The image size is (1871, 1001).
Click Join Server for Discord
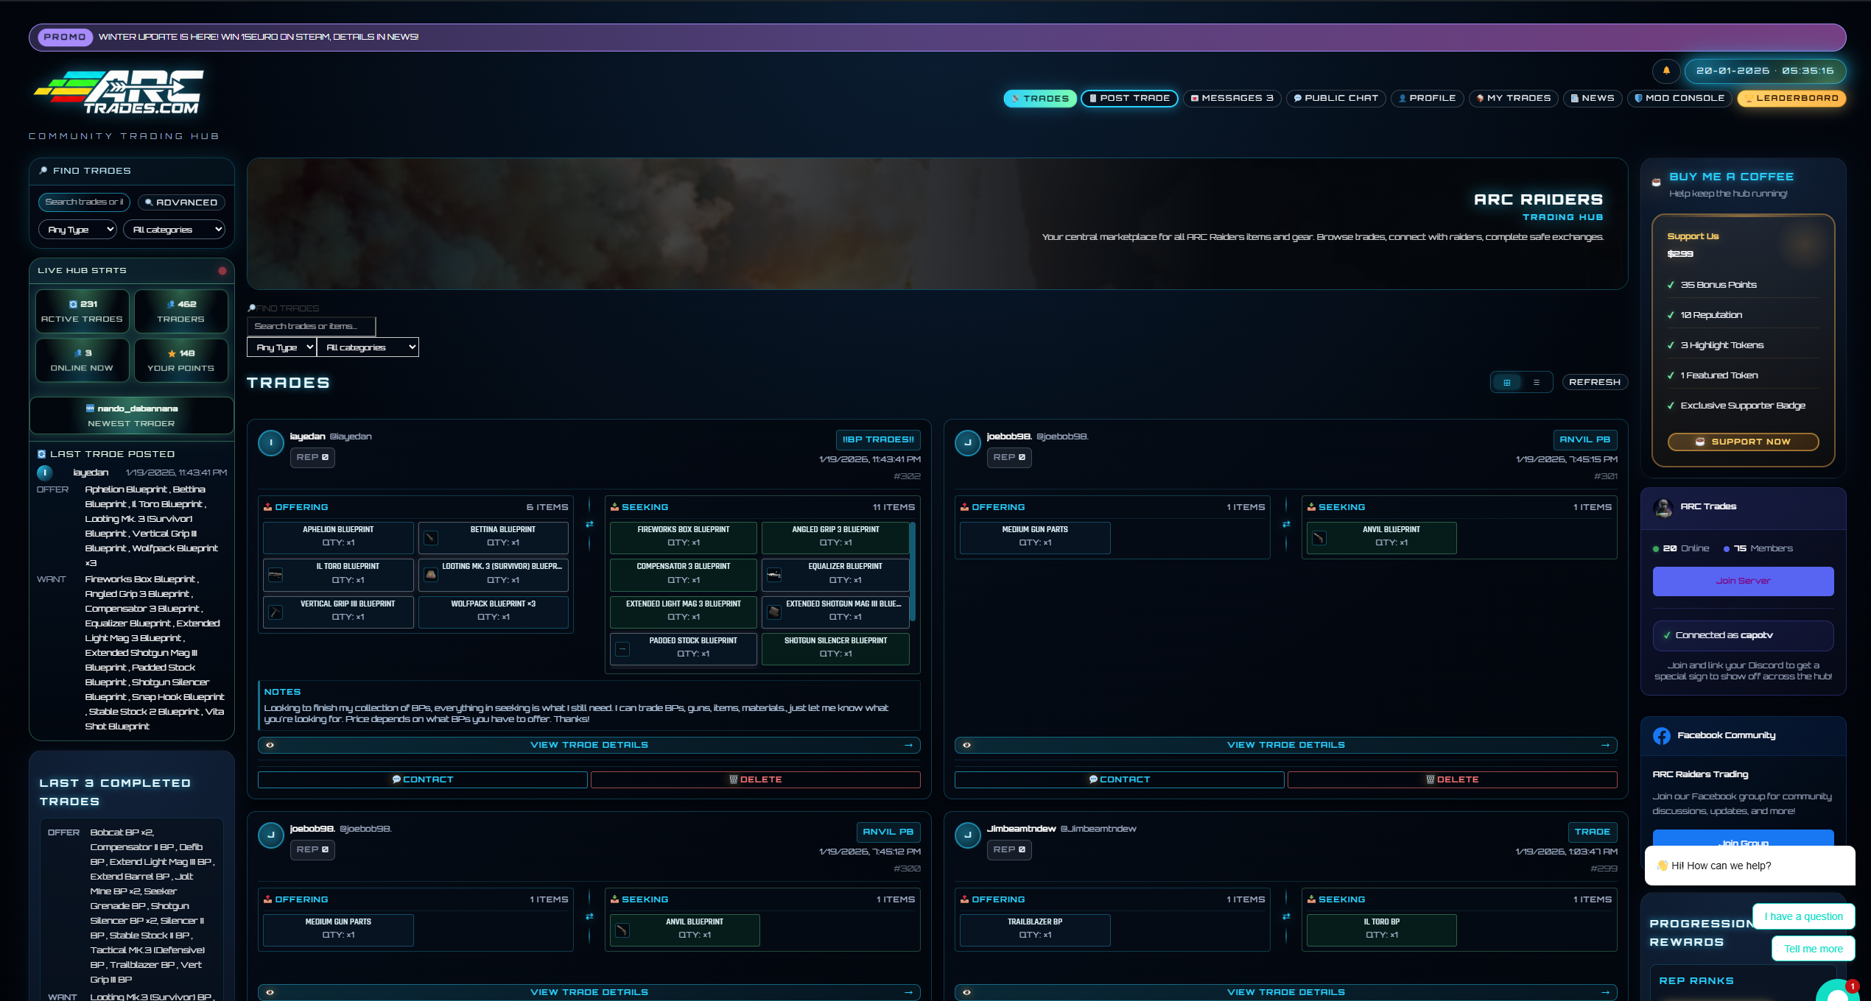(x=1743, y=581)
